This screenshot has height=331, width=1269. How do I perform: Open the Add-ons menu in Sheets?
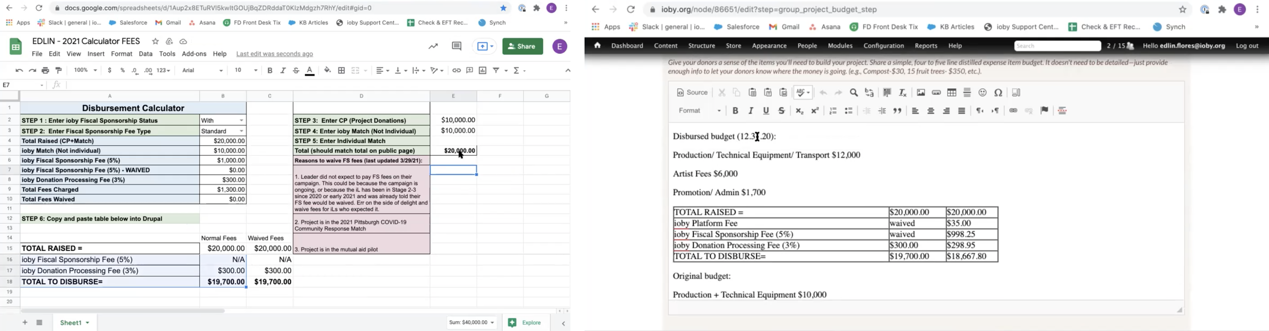[194, 54]
